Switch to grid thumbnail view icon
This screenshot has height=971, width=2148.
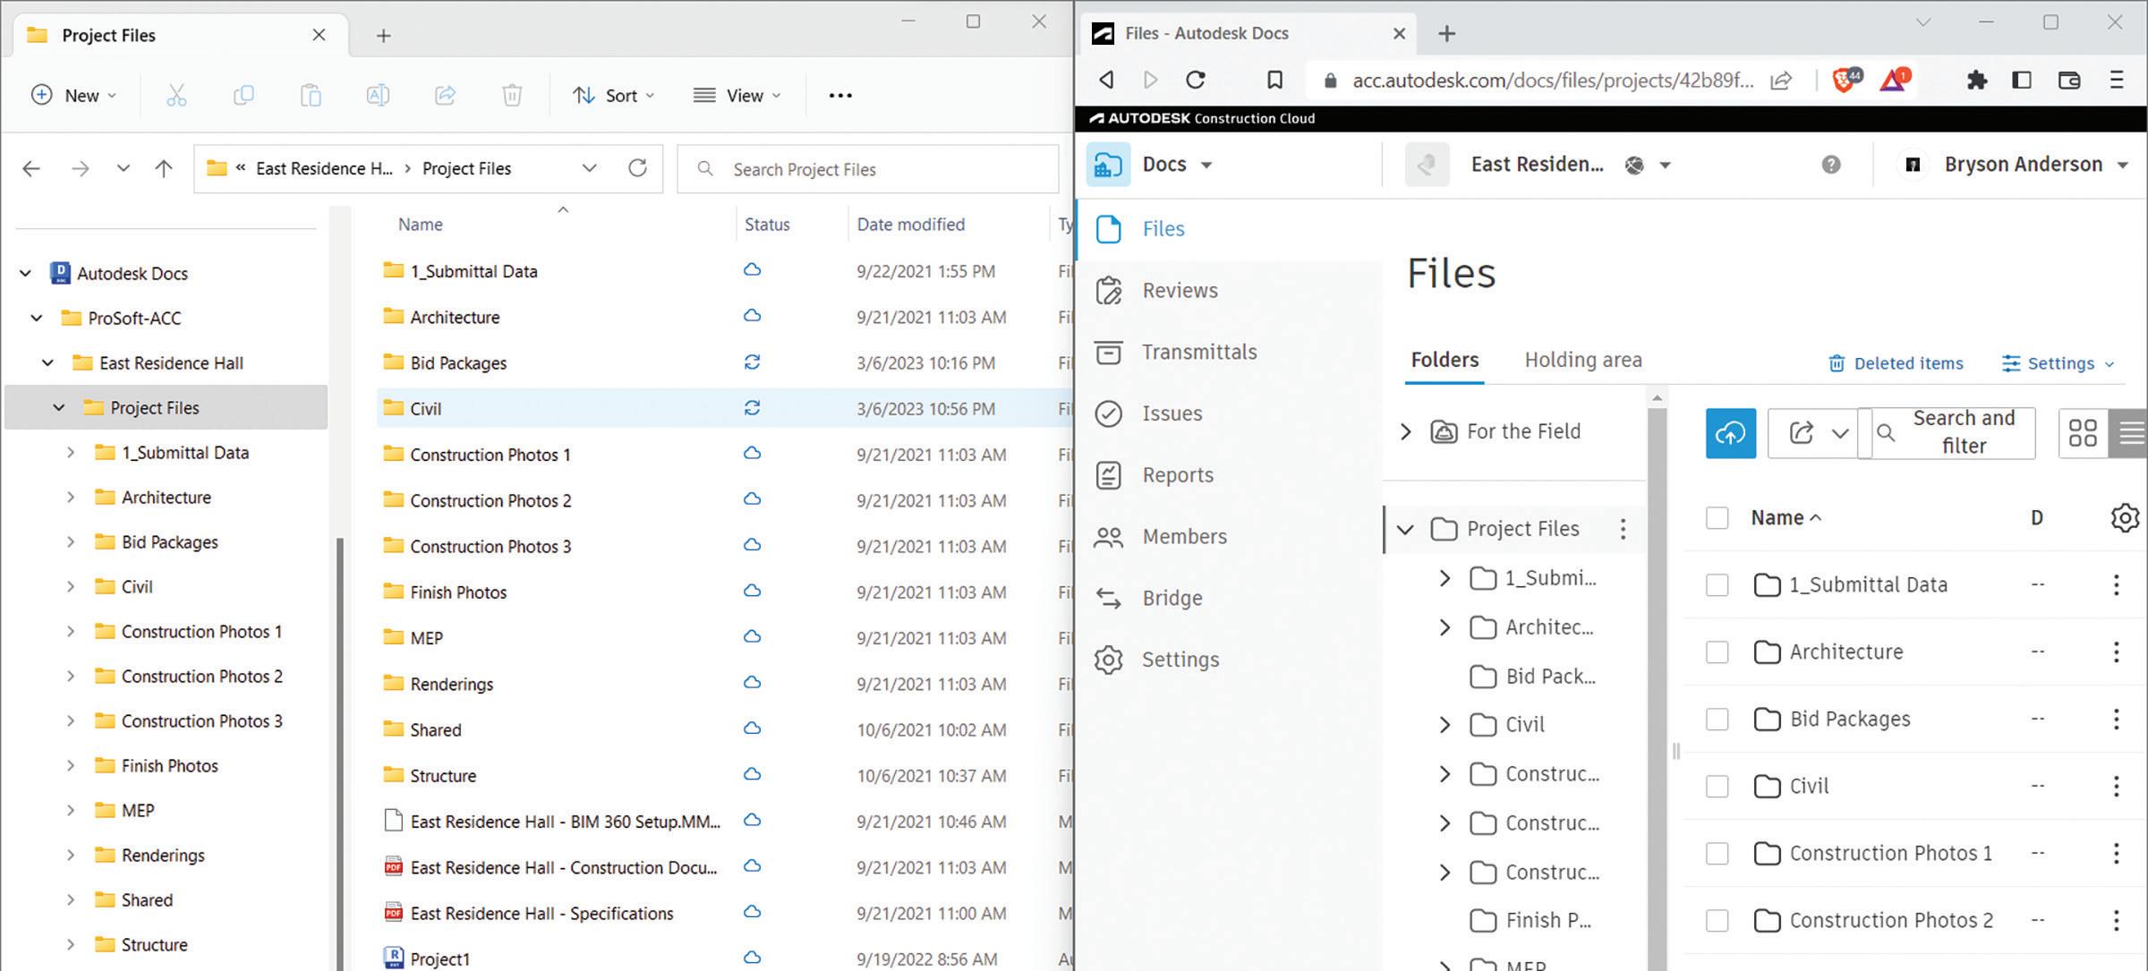click(x=2082, y=433)
